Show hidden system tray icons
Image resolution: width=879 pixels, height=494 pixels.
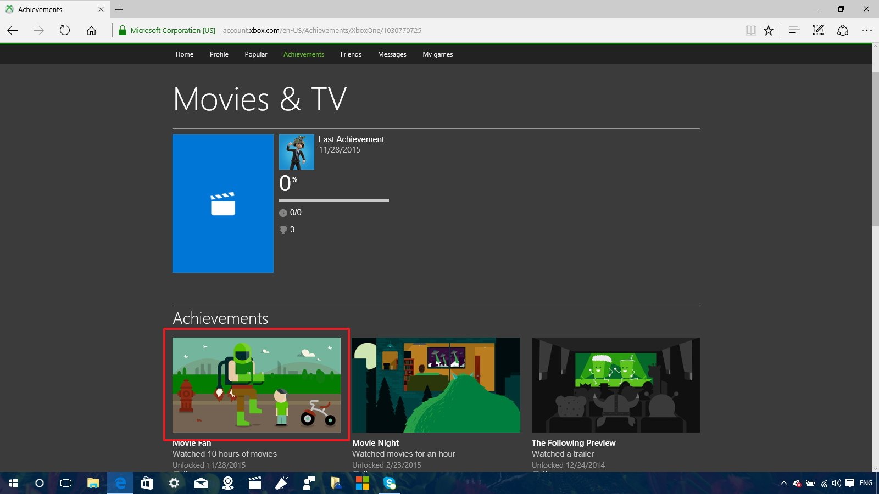pos(784,483)
